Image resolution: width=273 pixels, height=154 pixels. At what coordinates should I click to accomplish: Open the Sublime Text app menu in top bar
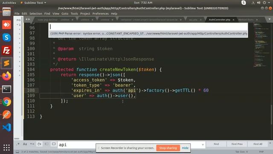33,3
